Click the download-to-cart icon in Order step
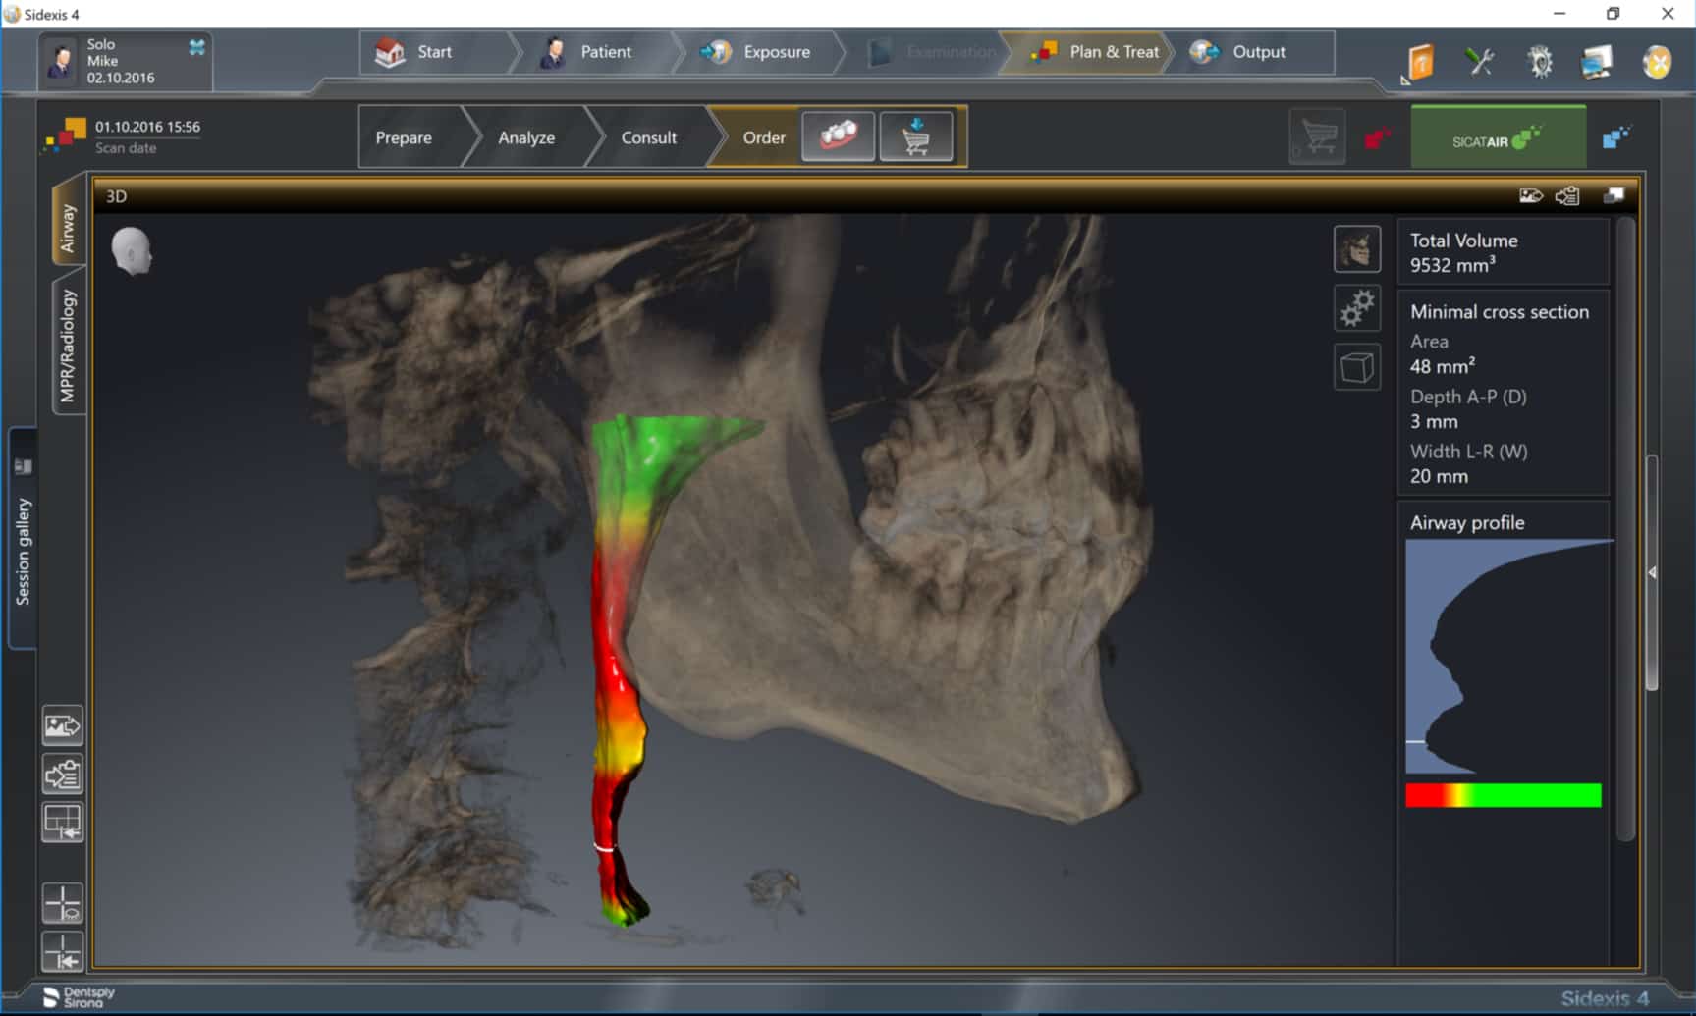Viewport: 1696px width, 1016px height. pyautogui.click(x=915, y=136)
